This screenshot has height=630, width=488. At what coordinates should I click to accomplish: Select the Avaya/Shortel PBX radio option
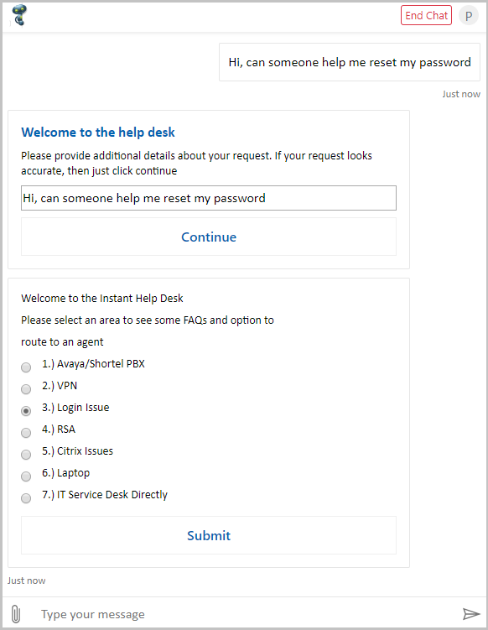click(26, 367)
